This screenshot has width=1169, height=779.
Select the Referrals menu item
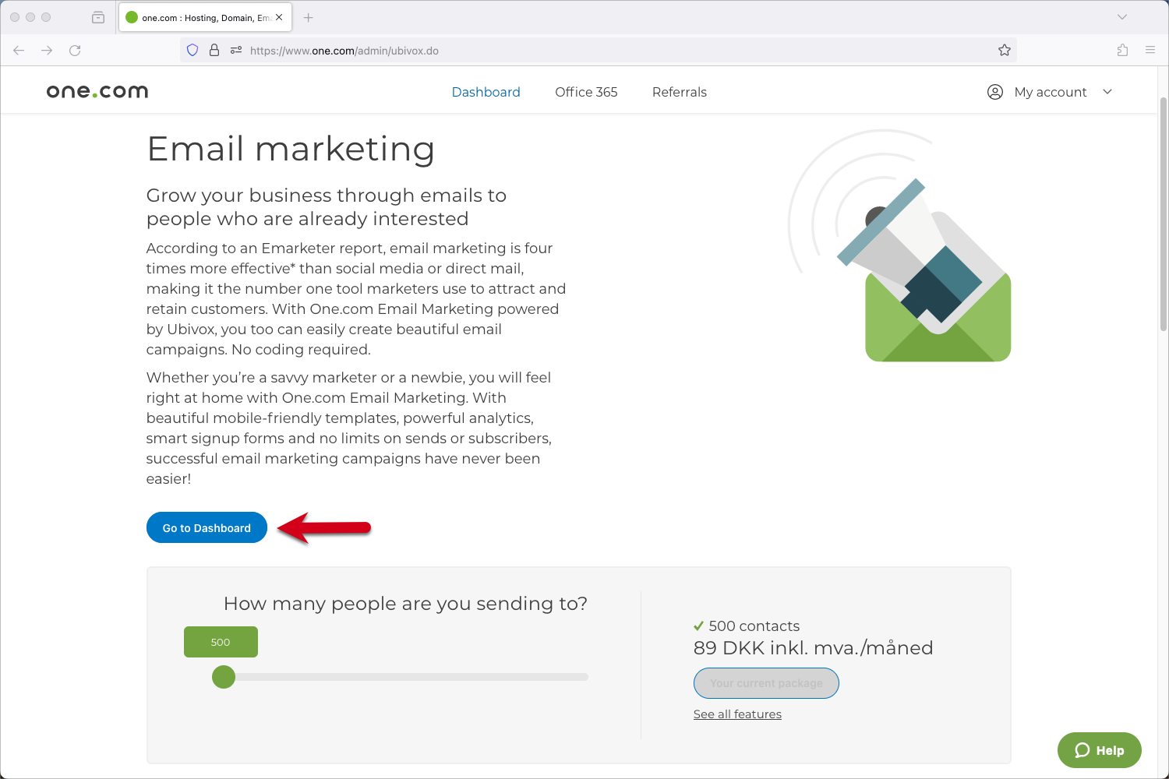(x=679, y=92)
